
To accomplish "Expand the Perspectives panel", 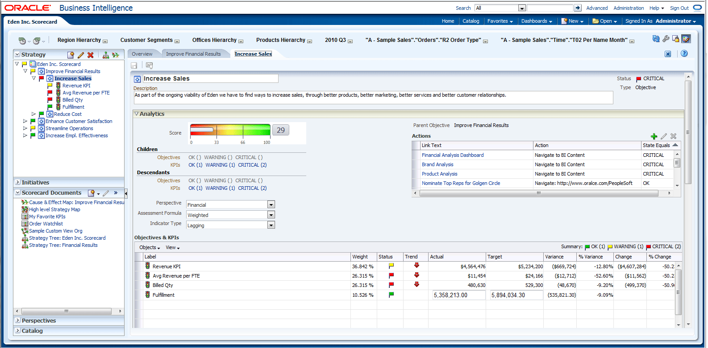I will pyautogui.click(x=18, y=321).
